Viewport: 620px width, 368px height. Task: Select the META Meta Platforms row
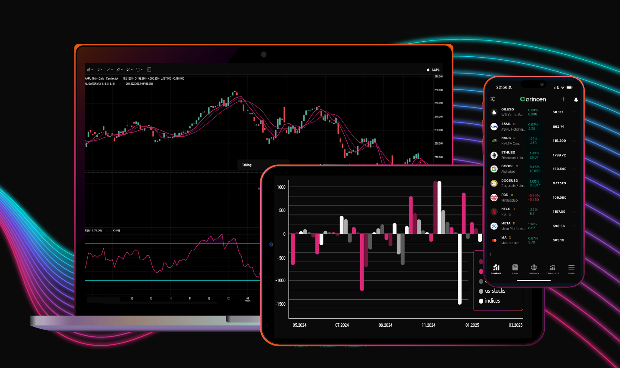click(x=534, y=226)
